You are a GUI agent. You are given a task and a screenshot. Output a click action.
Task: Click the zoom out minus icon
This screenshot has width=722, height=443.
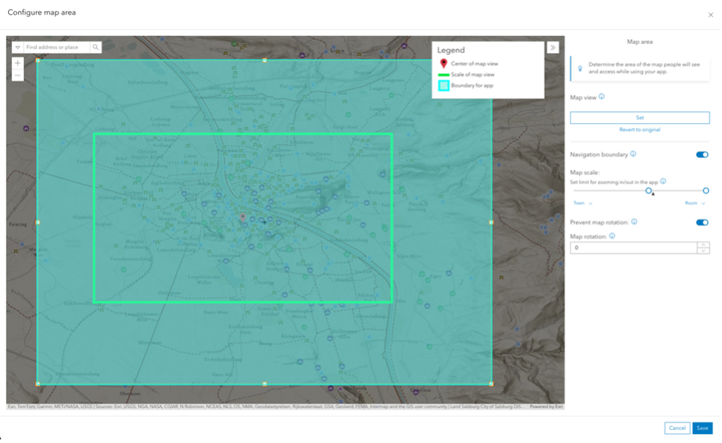click(x=18, y=75)
